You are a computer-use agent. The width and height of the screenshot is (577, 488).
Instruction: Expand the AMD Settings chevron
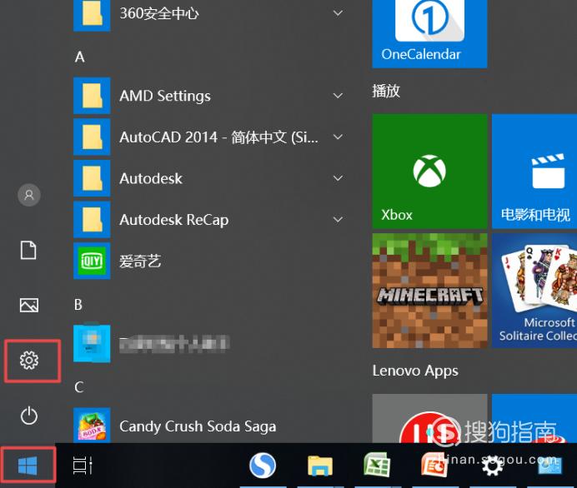click(338, 96)
